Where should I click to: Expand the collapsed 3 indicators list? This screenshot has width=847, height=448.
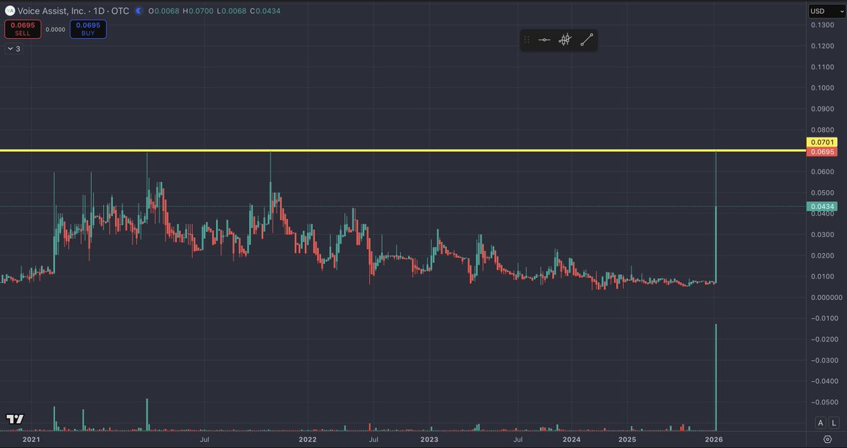pos(13,49)
